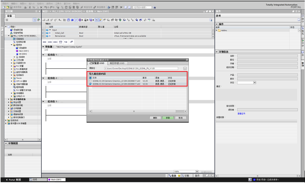
Task: Toggle the select-all checkbox in 文件 header
Action: 90,78
